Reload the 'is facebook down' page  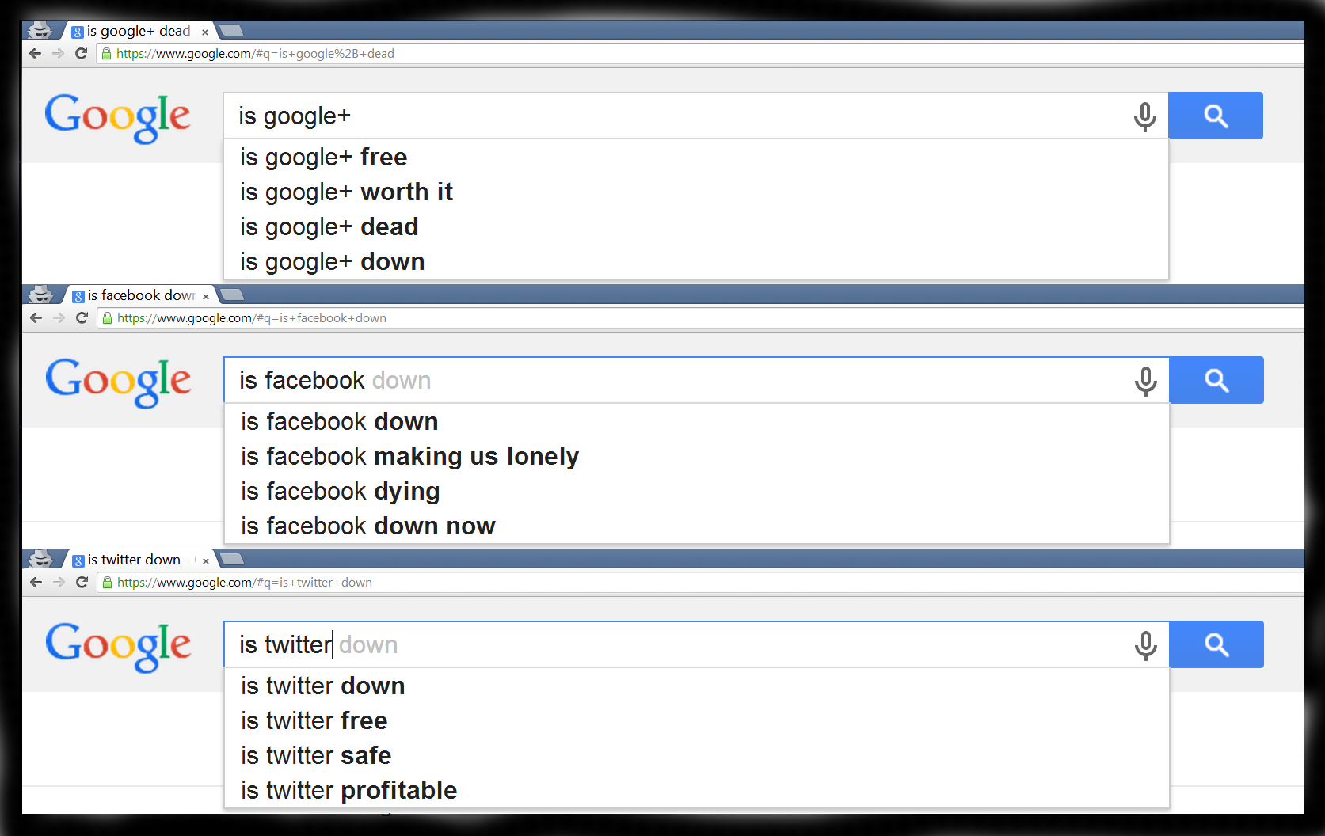click(x=82, y=317)
